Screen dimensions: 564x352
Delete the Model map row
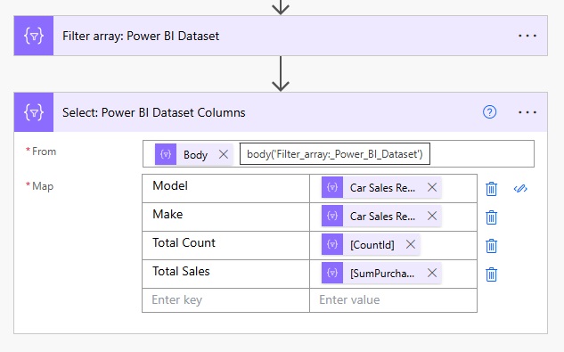(491, 189)
